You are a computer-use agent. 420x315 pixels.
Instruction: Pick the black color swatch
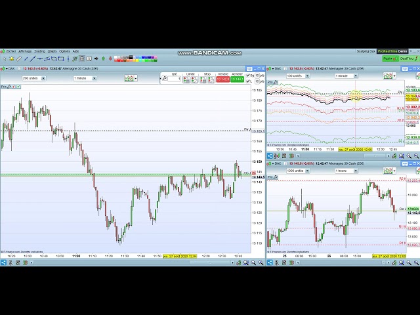tap(131, 57)
